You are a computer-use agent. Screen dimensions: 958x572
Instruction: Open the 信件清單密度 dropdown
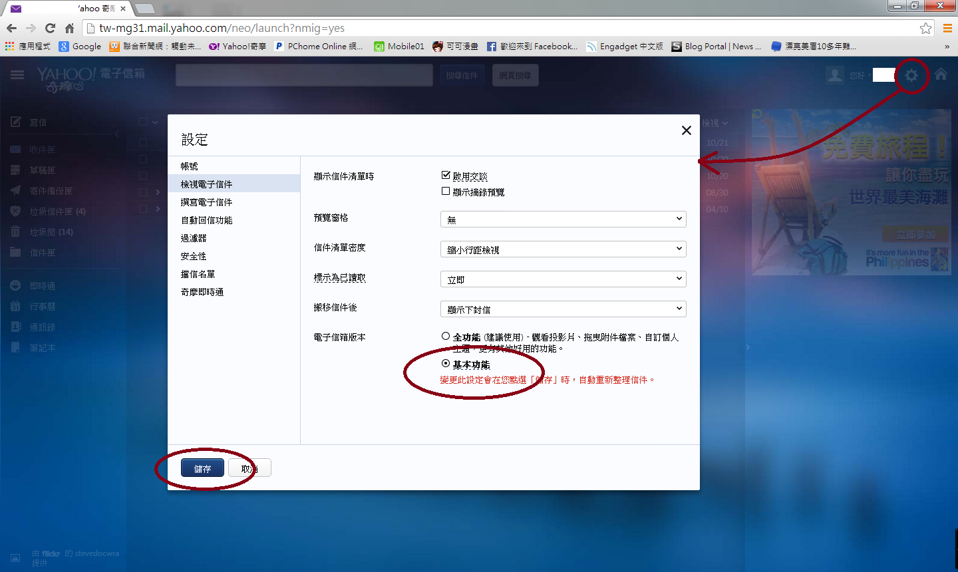(x=563, y=249)
